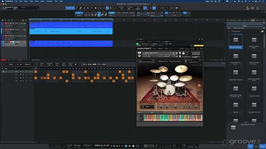This screenshot has height=149, width=266.
Task: Click the Abbey Road Modern Drums preset icon
Action: [254, 72]
